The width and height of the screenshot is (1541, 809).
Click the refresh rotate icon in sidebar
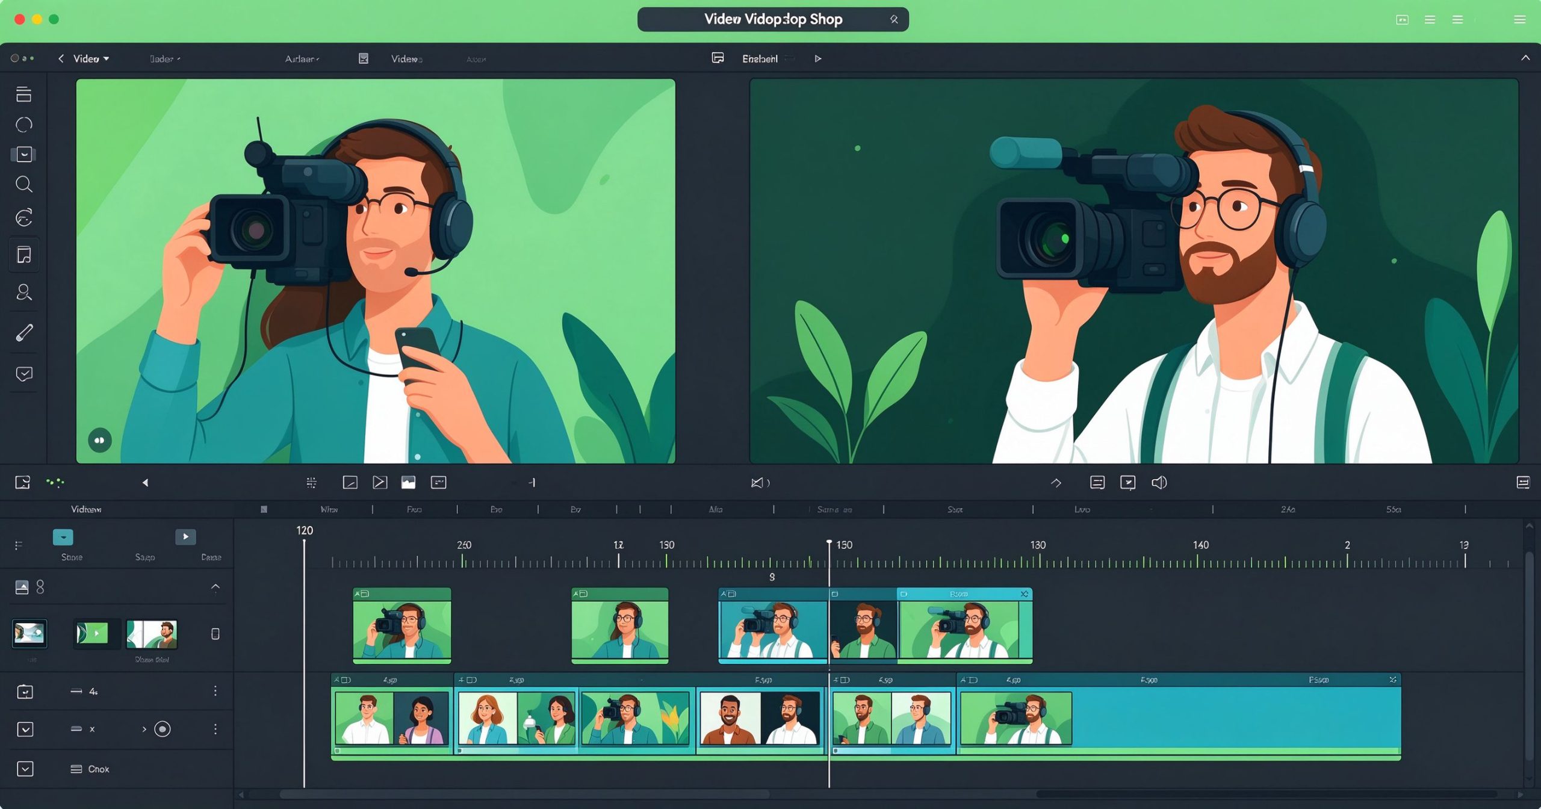[24, 217]
